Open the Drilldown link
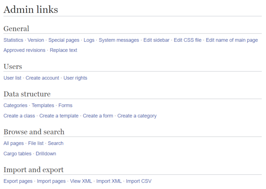 (x=46, y=154)
